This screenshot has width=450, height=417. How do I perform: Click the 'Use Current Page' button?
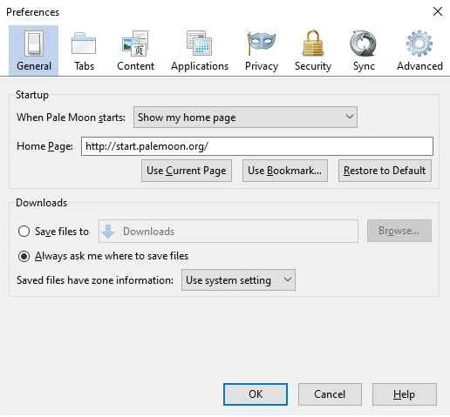click(187, 171)
